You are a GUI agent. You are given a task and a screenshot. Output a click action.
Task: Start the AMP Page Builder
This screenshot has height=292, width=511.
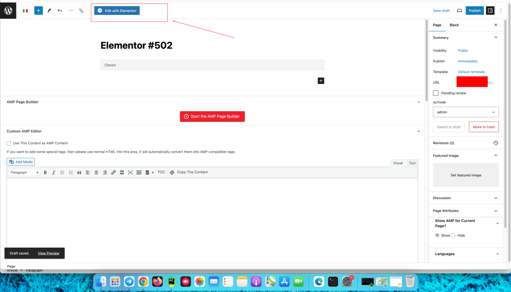click(x=212, y=116)
